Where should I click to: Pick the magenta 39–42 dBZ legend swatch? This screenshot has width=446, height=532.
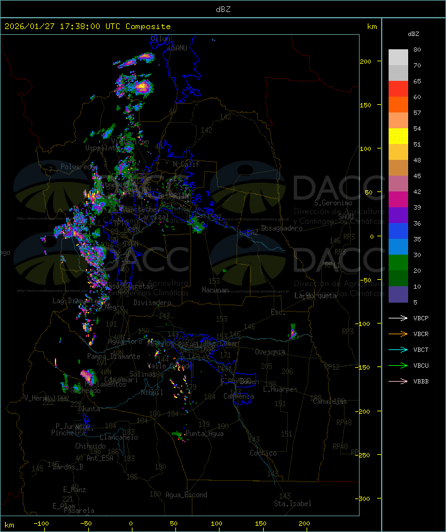click(398, 200)
